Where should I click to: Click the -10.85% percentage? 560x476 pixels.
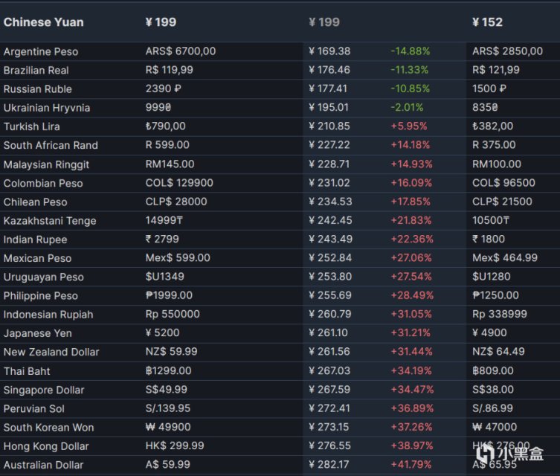(410, 89)
